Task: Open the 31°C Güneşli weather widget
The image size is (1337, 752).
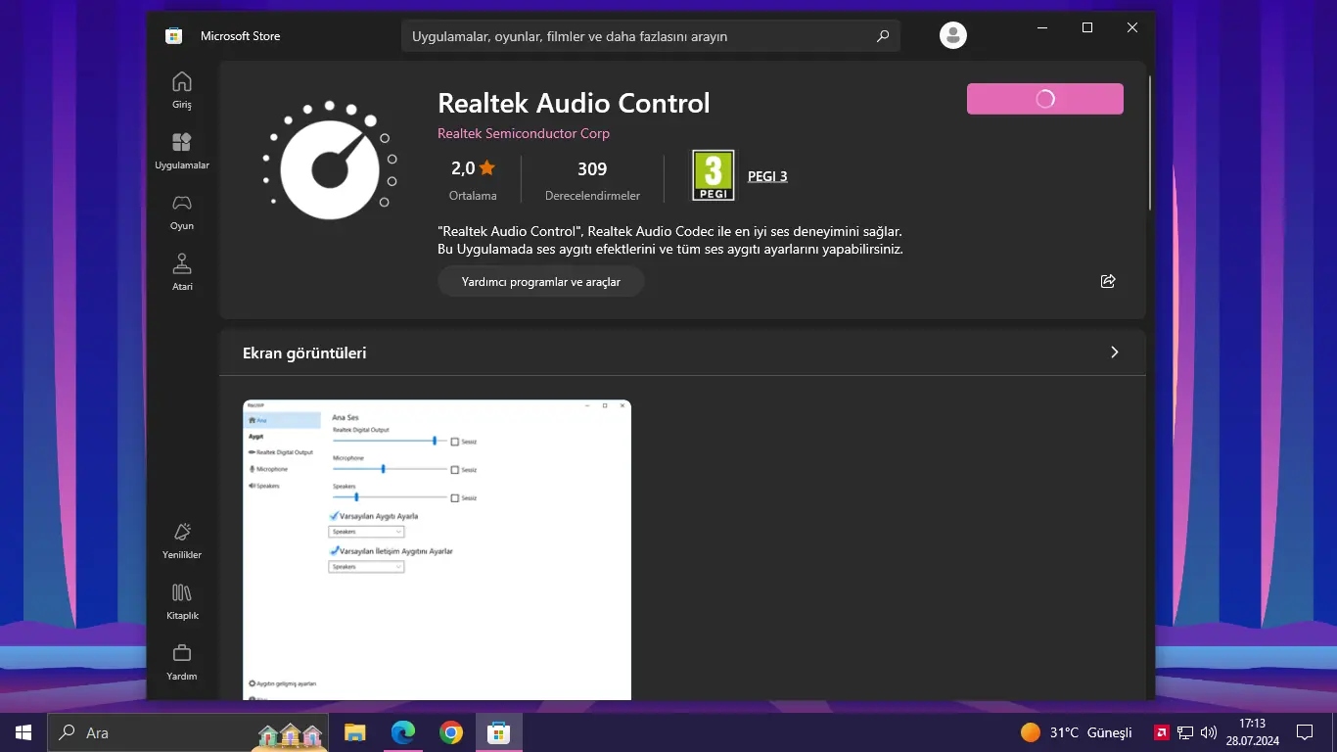Action: (1076, 732)
